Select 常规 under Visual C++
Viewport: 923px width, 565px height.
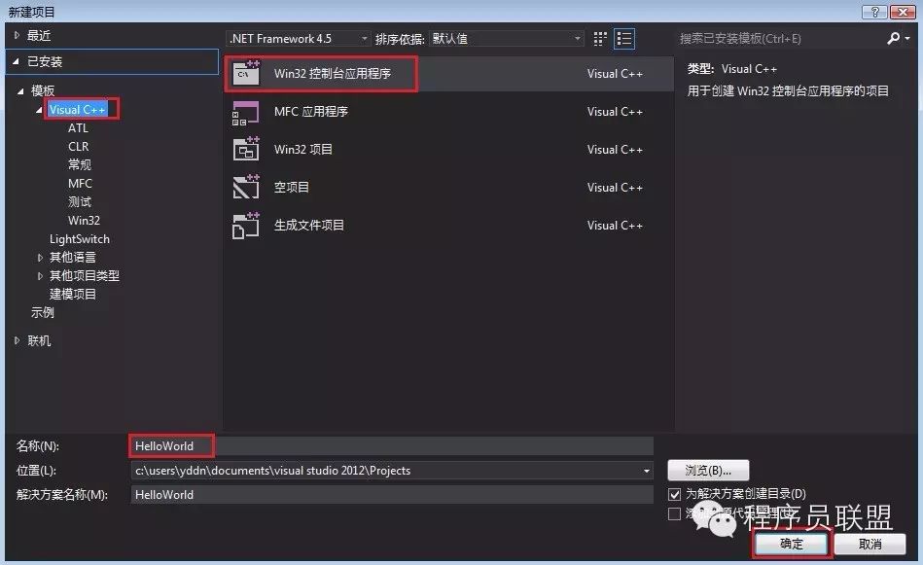coord(80,164)
